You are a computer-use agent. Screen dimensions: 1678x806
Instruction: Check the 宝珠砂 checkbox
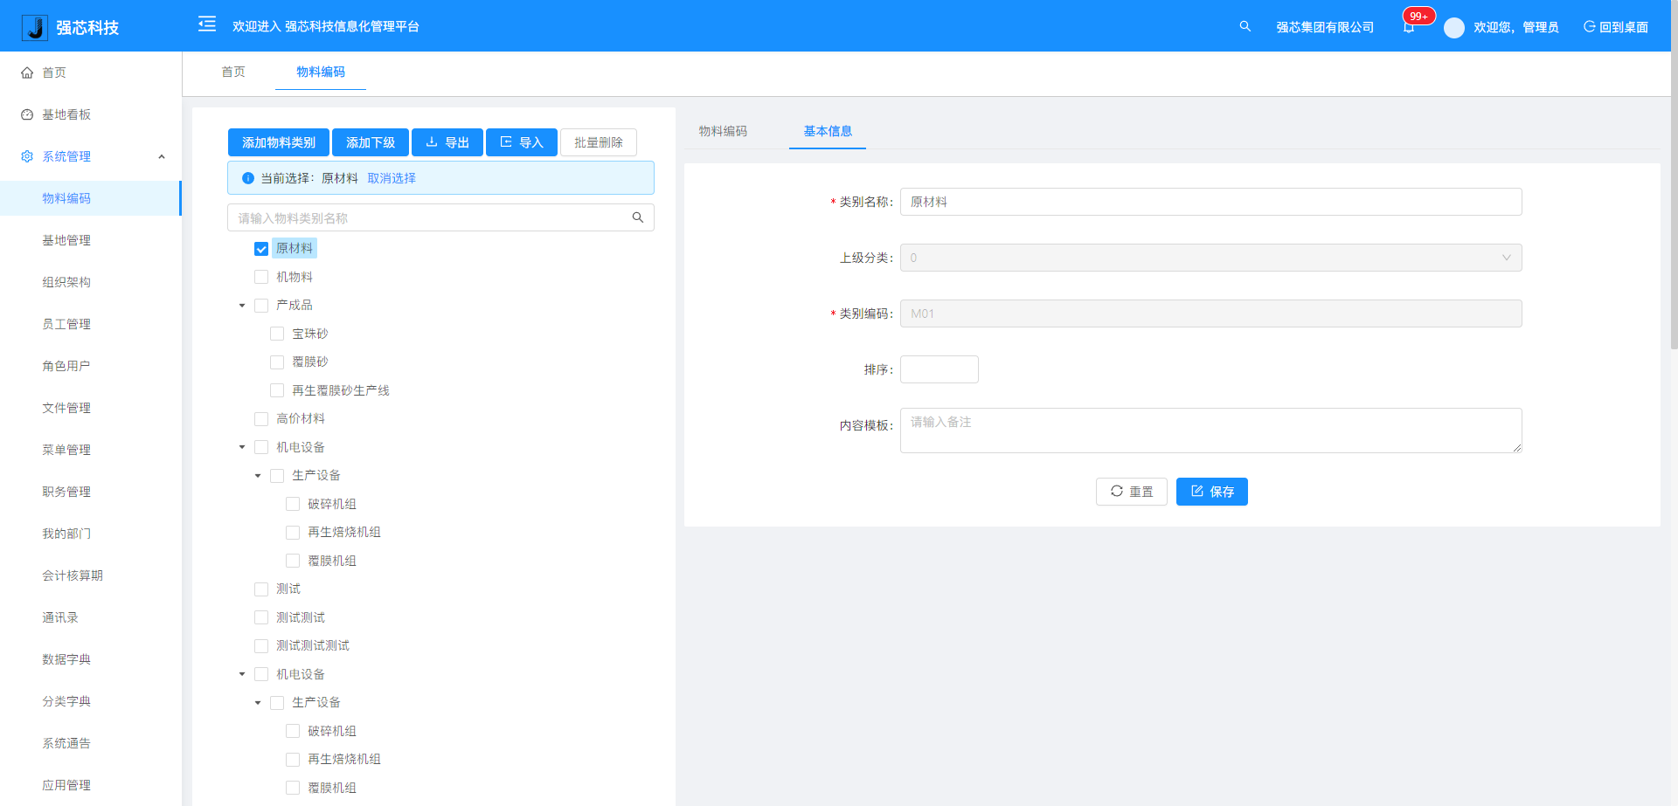tap(277, 334)
